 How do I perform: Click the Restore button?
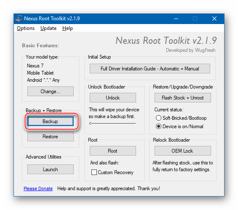pos(51,137)
